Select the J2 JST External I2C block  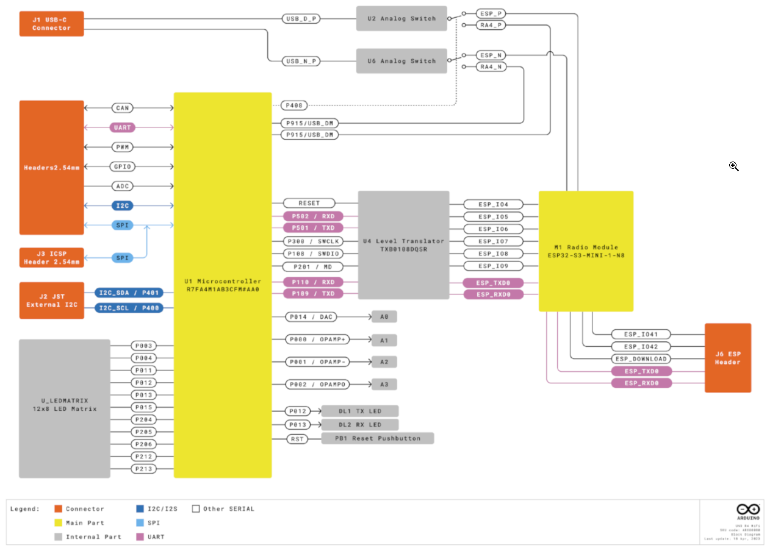pyautogui.click(x=51, y=301)
